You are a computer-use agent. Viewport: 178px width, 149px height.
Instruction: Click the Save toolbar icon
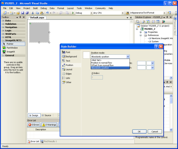(22, 13)
